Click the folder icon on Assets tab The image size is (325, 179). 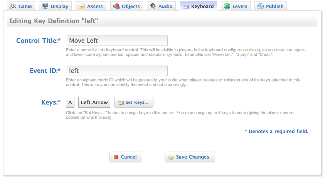pyautogui.click(x=82, y=6)
